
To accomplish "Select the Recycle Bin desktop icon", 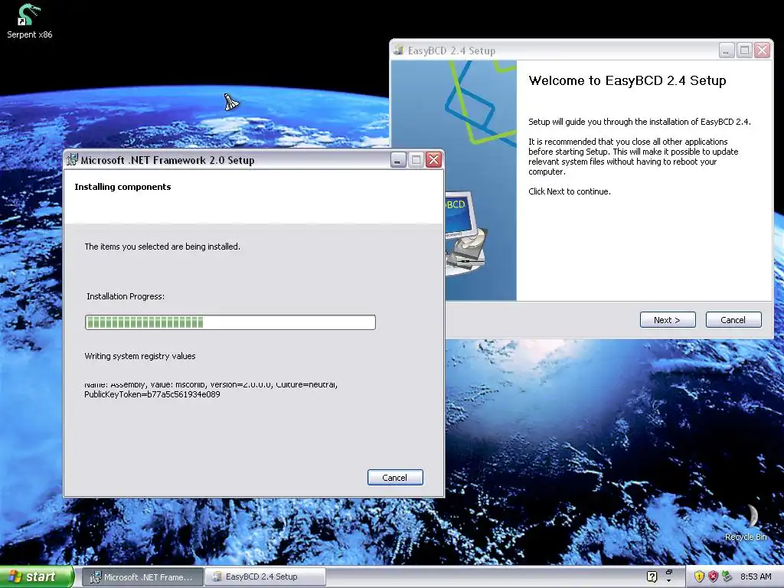I will [x=747, y=523].
